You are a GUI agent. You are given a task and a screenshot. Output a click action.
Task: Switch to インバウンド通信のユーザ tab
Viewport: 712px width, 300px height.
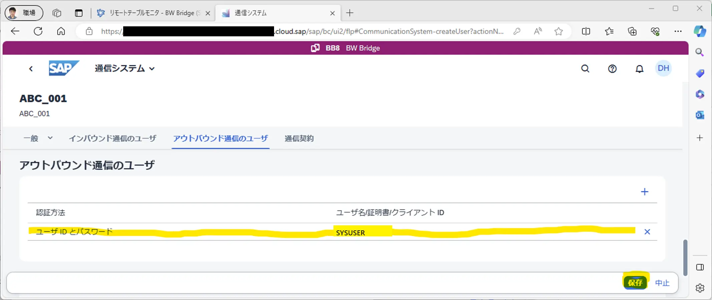pos(112,138)
